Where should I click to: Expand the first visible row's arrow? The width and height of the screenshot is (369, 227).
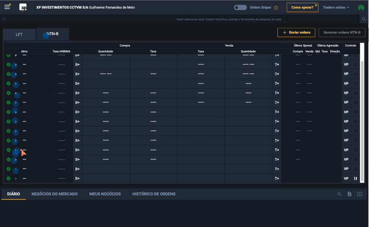click(16, 55)
